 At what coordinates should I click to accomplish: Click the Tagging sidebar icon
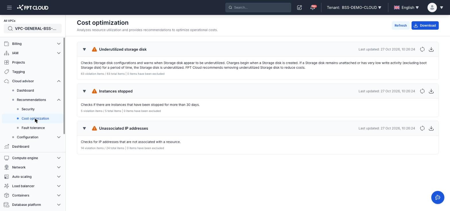(x=7, y=72)
